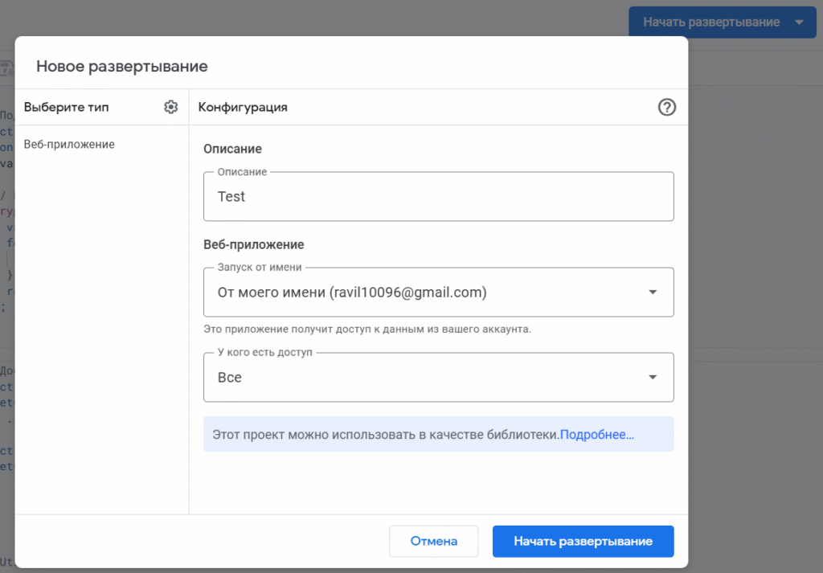Click Начать развертывание in the dialog footer
Viewport: 823px width, 573px height.
583,542
